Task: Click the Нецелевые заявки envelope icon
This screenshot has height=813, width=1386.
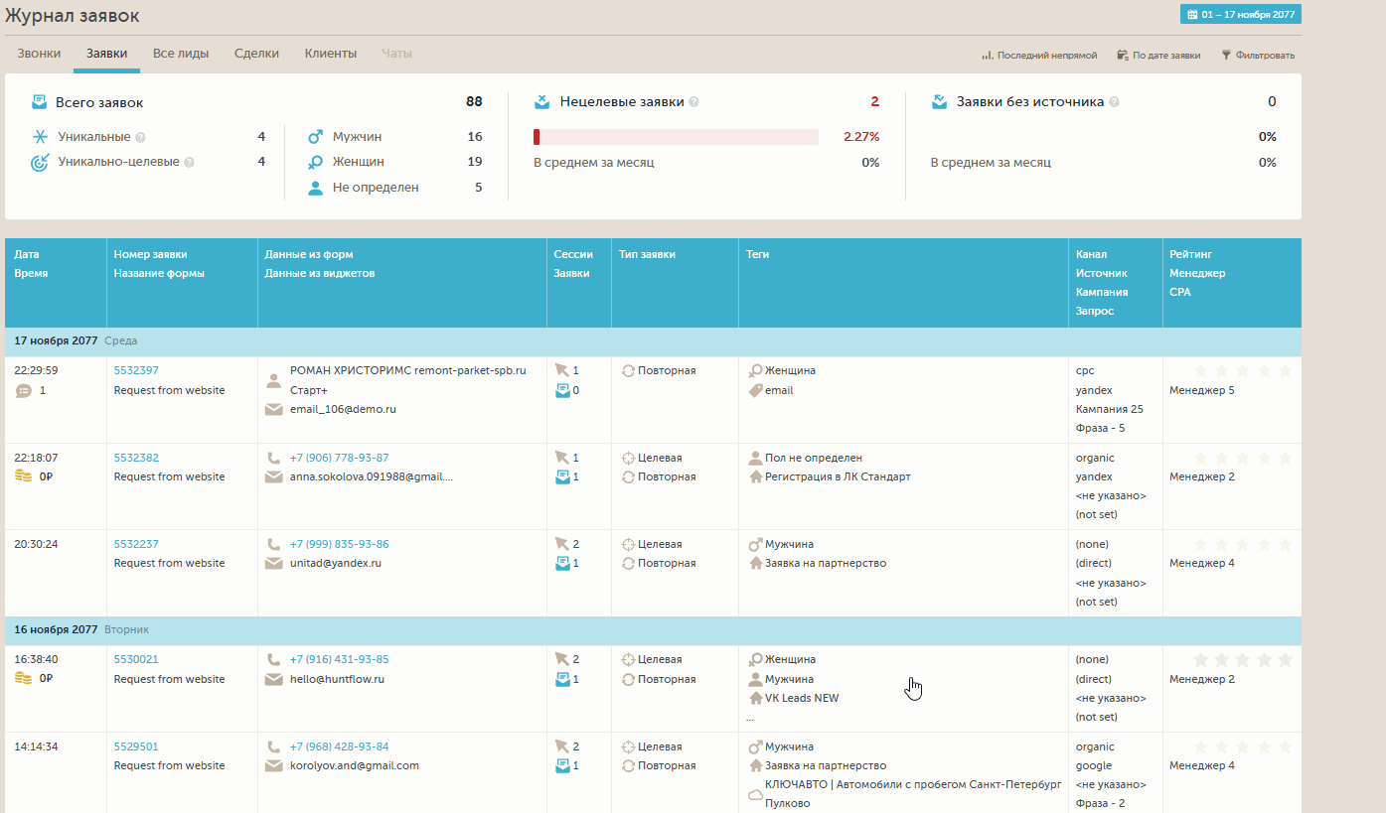Action: pyautogui.click(x=541, y=101)
